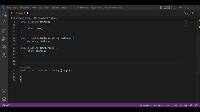Open the Search view
200x112 pixels.
(4, 22)
